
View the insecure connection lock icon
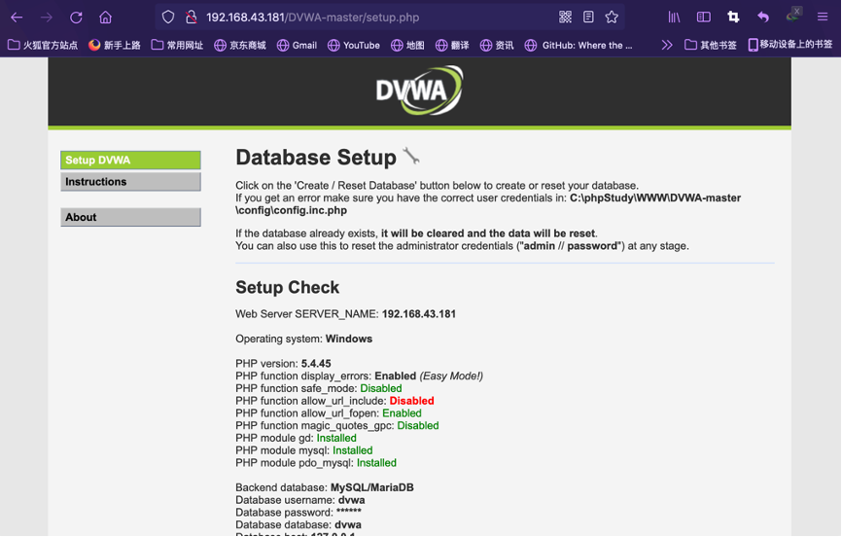point(191,18)
